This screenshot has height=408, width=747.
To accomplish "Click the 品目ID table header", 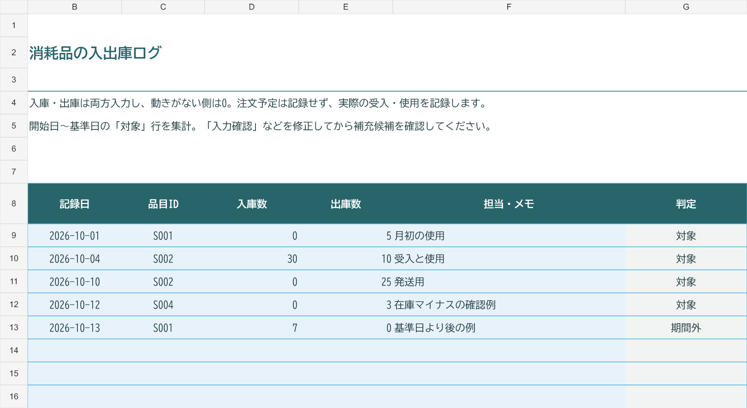I will click(x=163, y=204).
